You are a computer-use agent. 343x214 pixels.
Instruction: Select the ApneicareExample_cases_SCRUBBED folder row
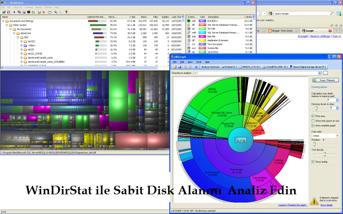coord(91,62)
